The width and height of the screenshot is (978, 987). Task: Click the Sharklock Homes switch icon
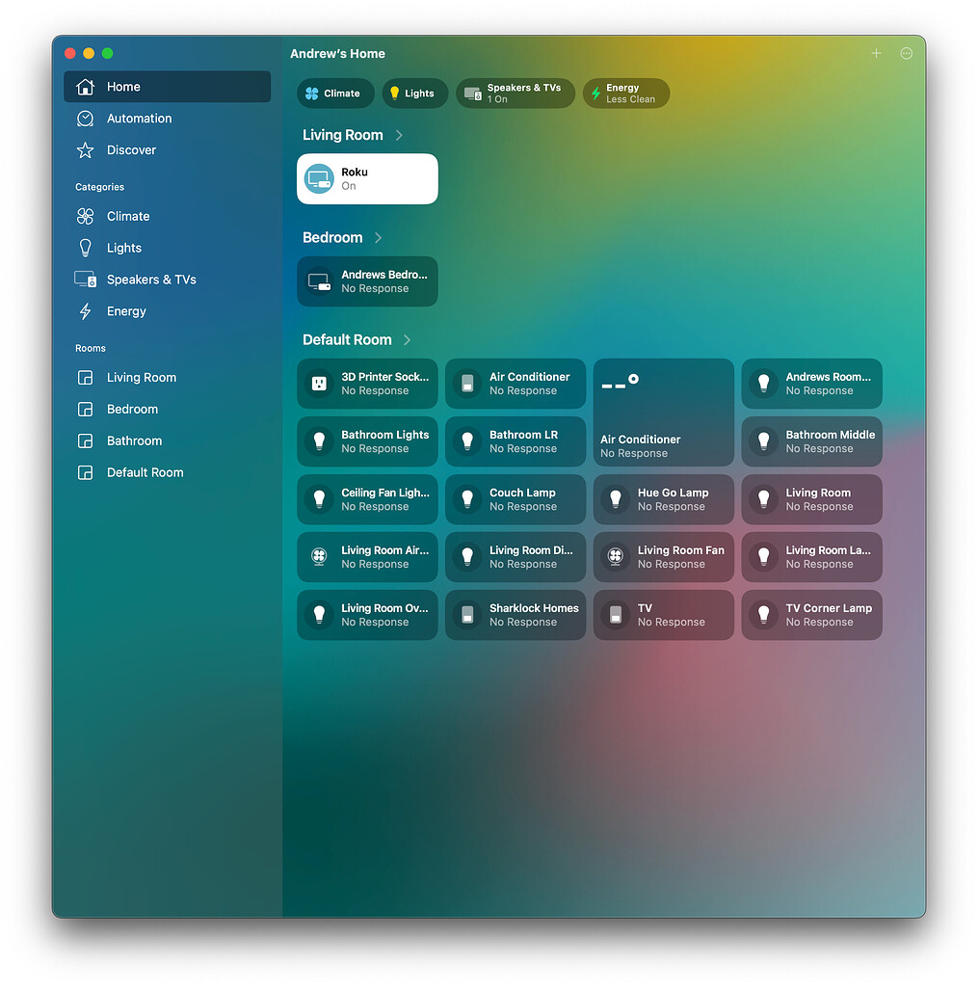click(467, 614)
